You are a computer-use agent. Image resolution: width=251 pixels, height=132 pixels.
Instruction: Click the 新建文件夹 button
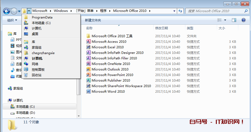93,20
